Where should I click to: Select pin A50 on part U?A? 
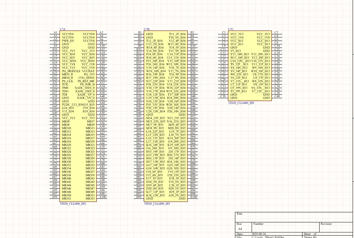102,113
